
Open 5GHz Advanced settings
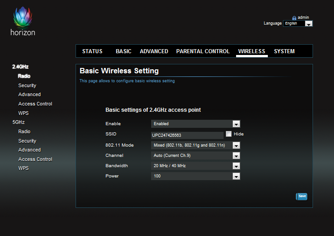click(x=30, y=150)
